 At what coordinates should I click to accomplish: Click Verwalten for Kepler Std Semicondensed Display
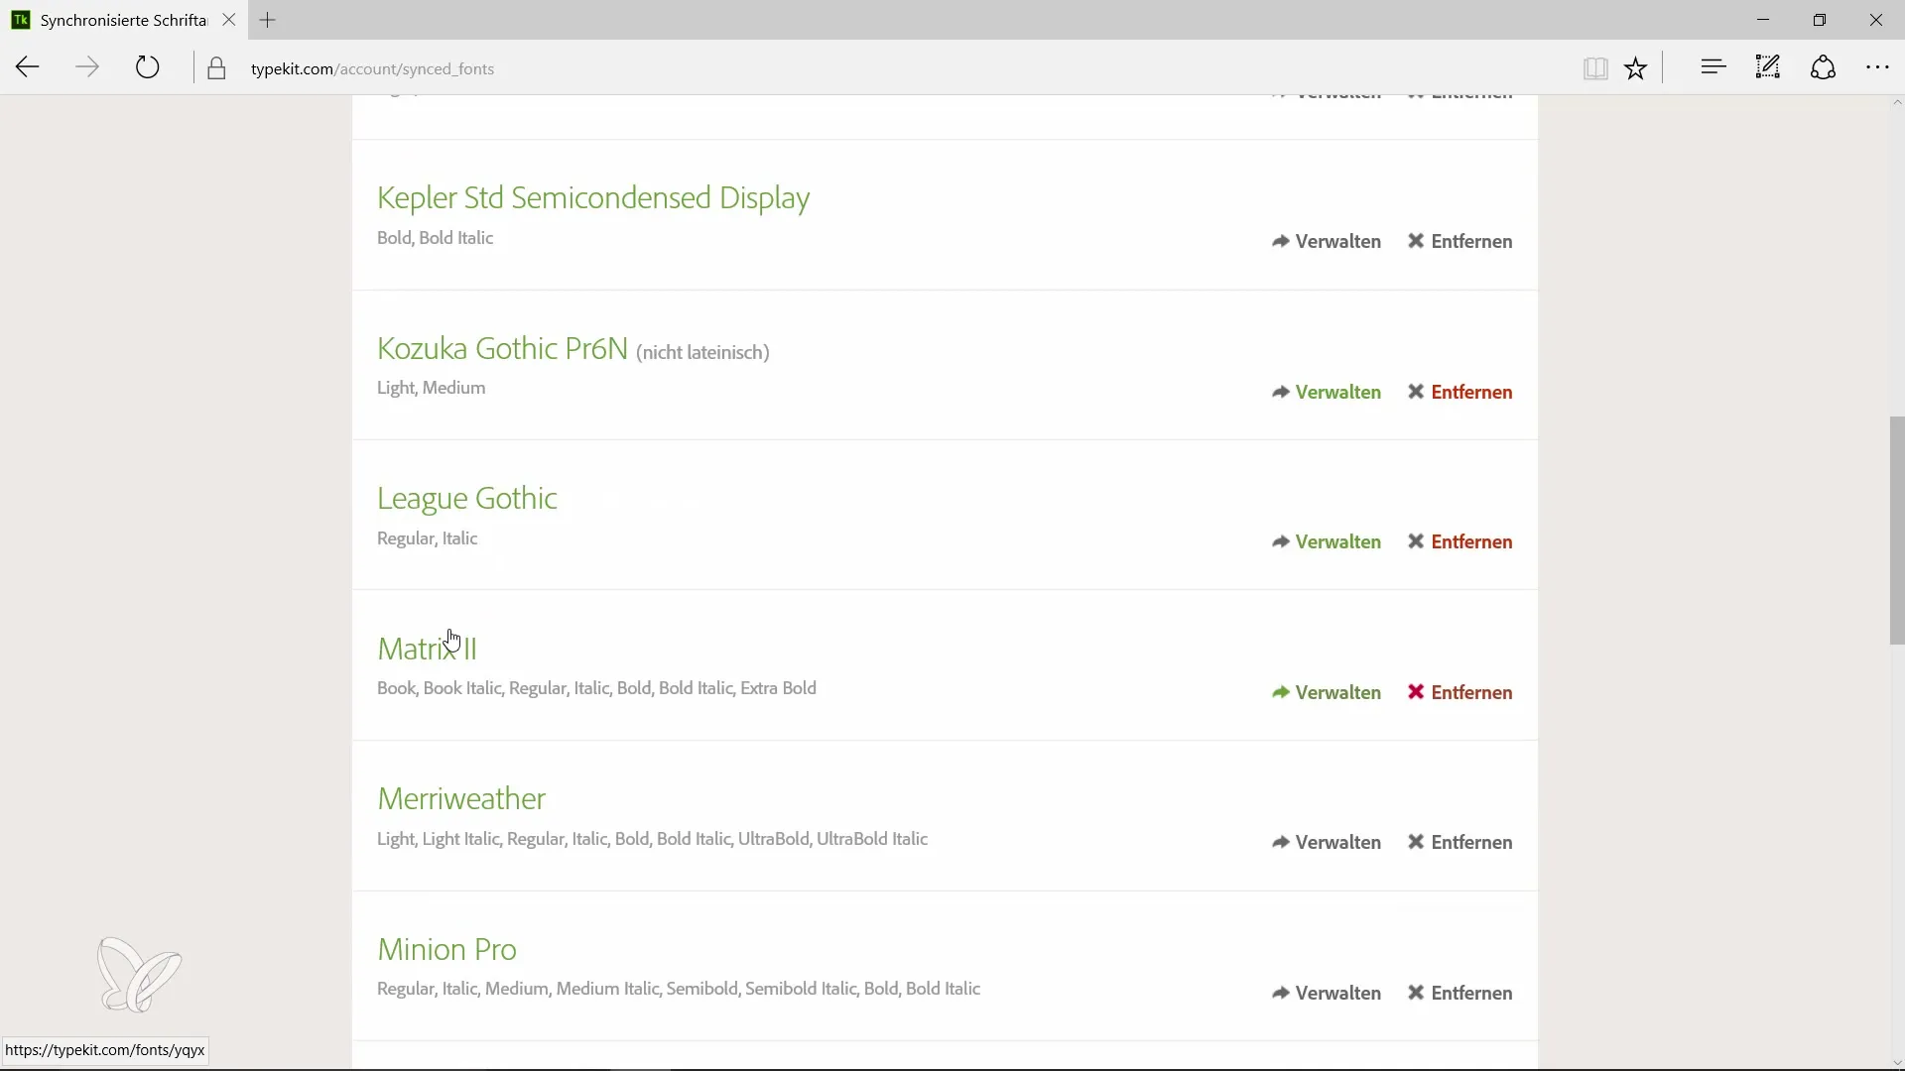(x=1327, y=242)
